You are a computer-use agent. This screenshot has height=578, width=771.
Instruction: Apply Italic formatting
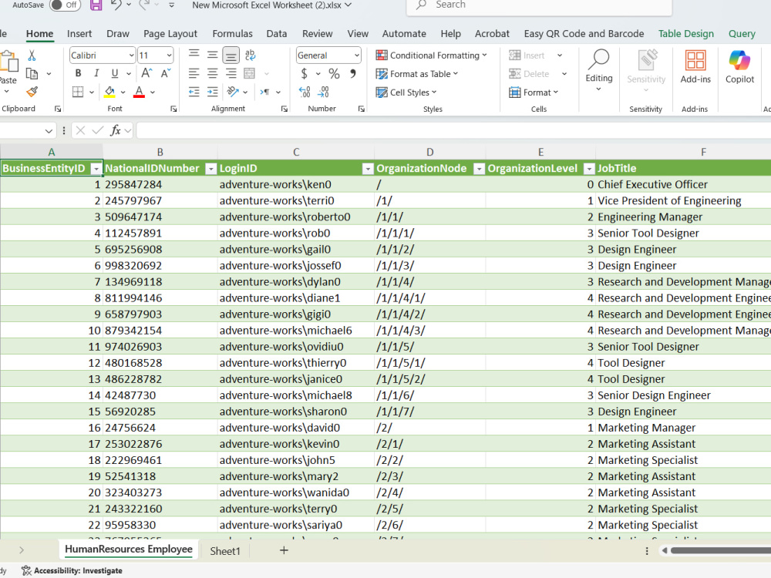pos(96,73)
